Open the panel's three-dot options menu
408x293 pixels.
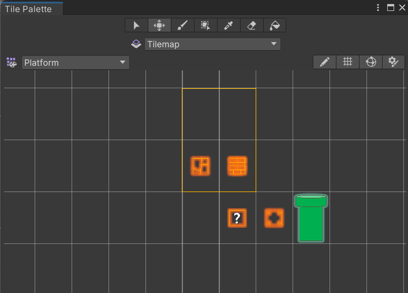coord(378,7)
